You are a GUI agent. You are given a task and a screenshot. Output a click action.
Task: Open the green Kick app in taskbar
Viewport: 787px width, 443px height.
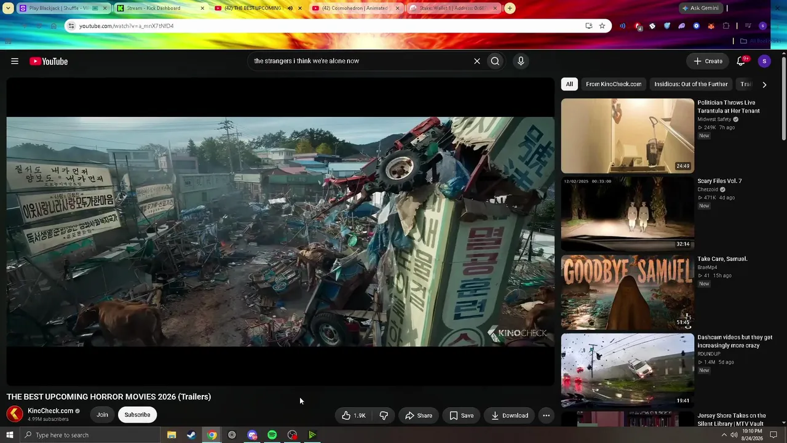click(x=312, y=435)
